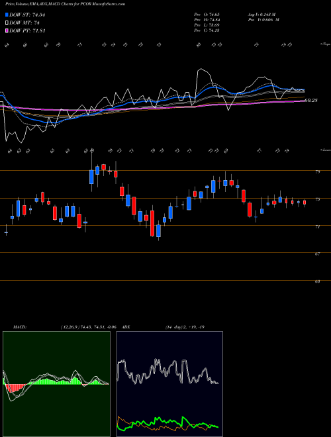
Task: Click the chart title mentioning PCOR MunafaSutra.com
Action: (x=66, y=4)
